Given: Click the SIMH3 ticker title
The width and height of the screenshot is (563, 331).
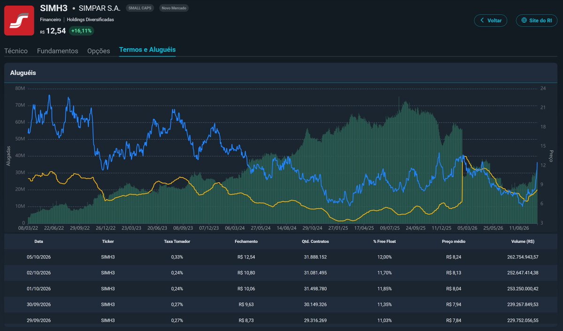Looking at the screenshot, I should [54, 8].
